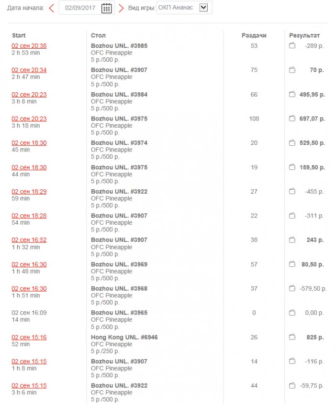Open wallet icon for 697,07 р. result
The height and width of the screenshot is (404, 335).
coord(292,119)
